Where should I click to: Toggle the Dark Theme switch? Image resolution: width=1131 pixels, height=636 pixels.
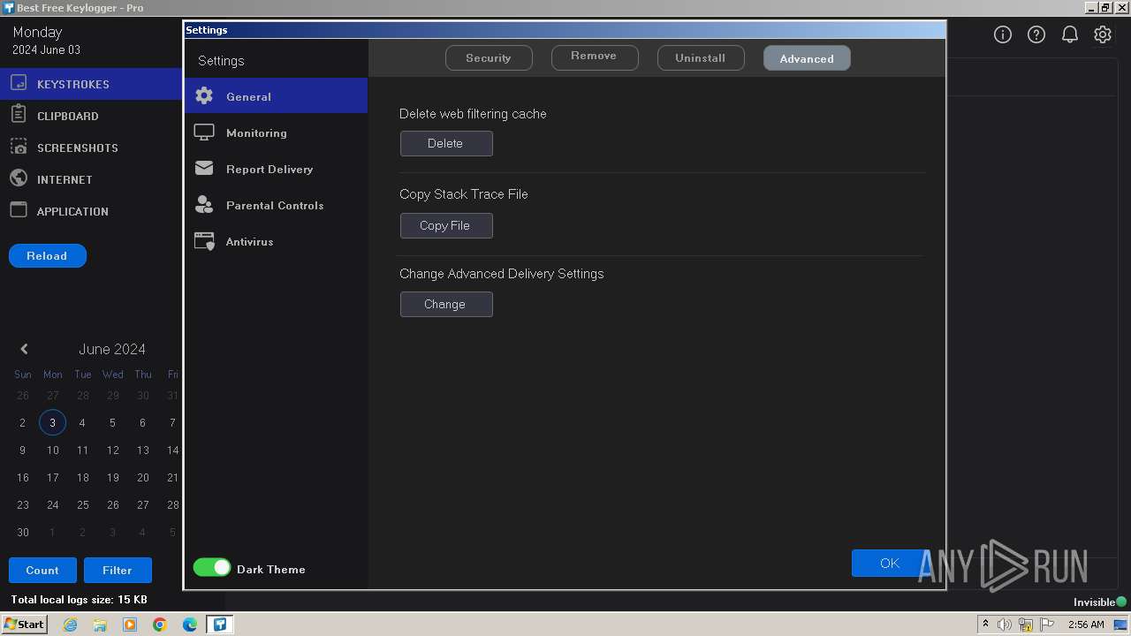(x=212, y=568)
